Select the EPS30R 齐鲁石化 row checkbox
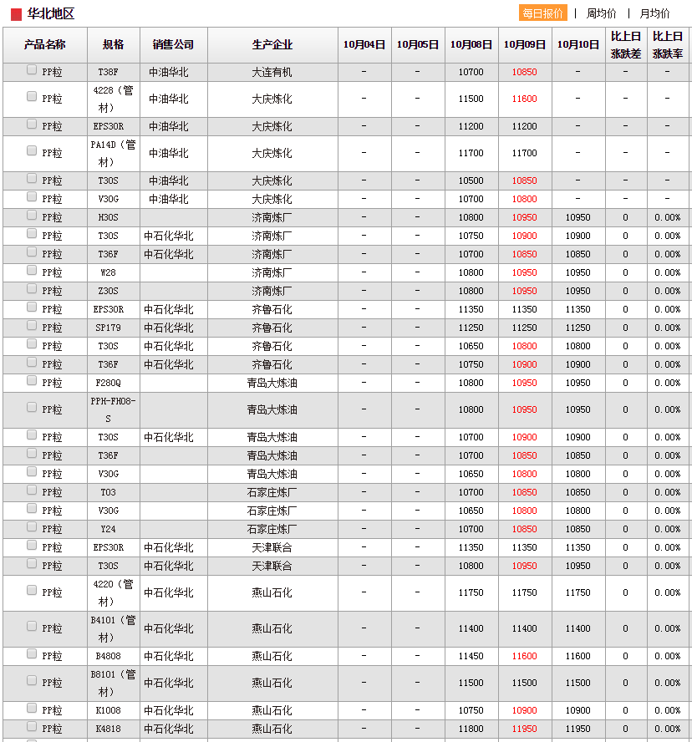 pyautogui.click(x=32, y=307)
